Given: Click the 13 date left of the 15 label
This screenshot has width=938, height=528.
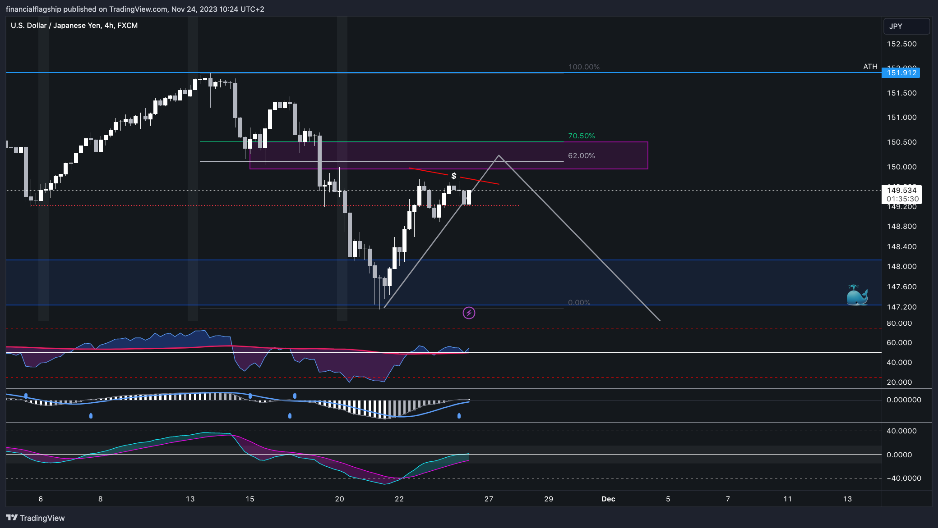Looking at the screenshot, I should 190,499.
